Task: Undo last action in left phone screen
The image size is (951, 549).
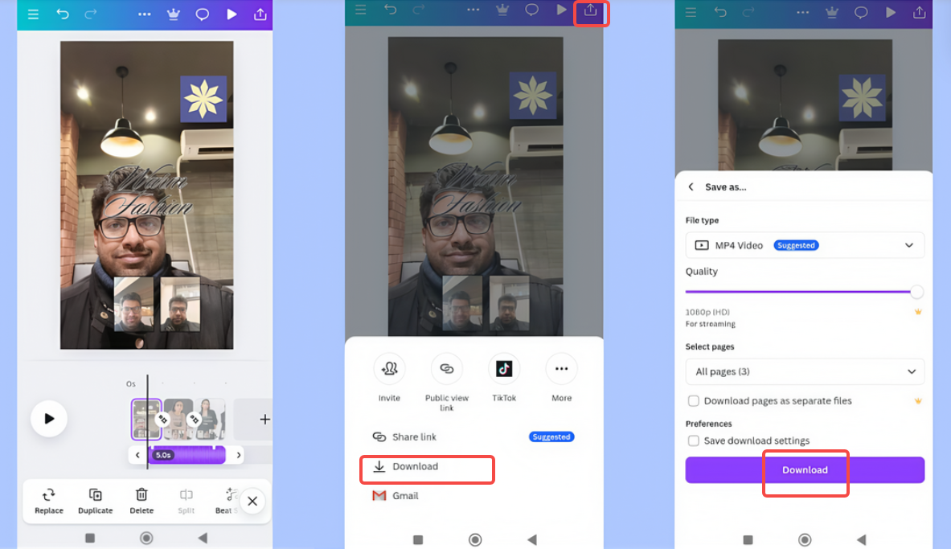Action: [63, 14]
